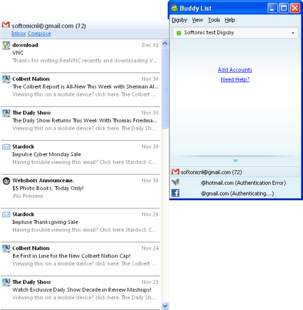Click the 'Dec 01' date

click(x=150, y=45)
